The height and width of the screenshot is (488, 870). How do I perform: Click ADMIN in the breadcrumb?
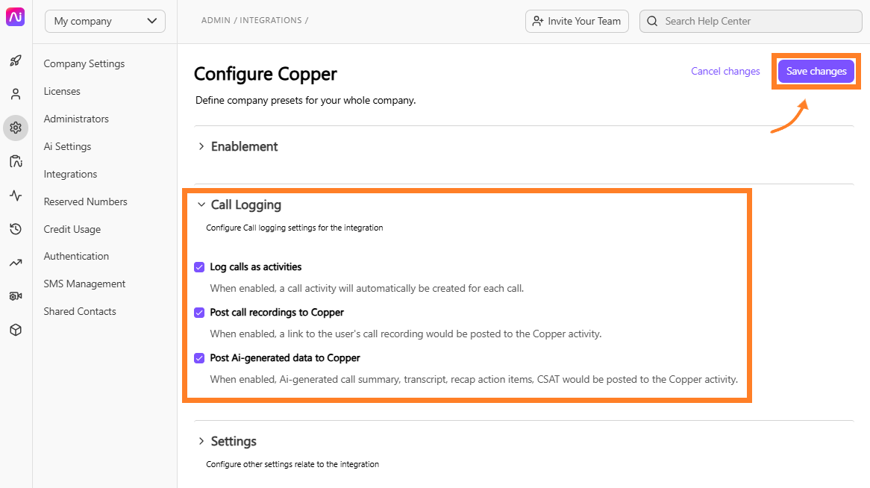pyautogui.click(x=216, y=20)
